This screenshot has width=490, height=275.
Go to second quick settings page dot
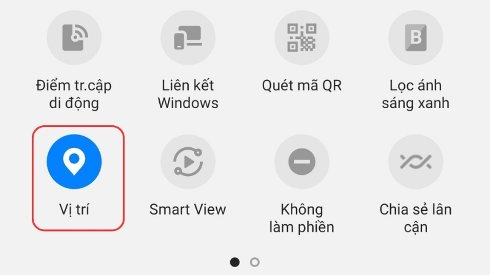255,262
